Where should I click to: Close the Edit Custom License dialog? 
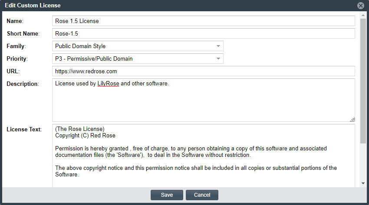[x=360, y=6]
